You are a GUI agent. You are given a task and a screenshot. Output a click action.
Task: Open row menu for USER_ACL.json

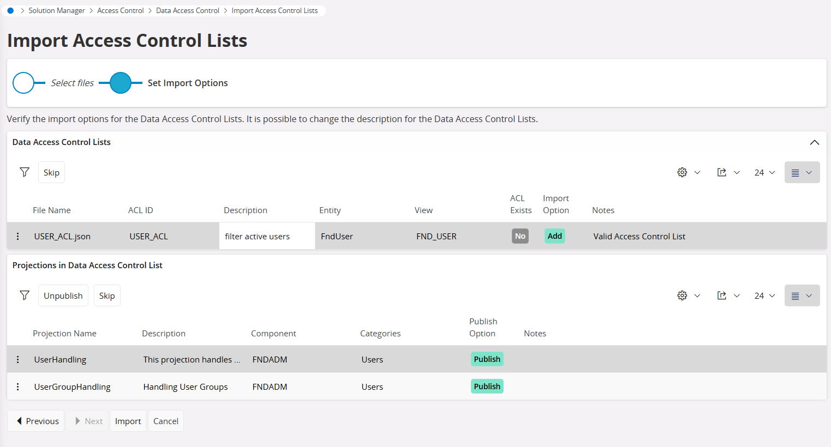(x=18, y=236)
